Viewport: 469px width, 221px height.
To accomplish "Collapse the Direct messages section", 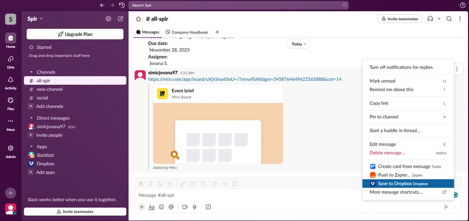I will click(x=31, y=118).
